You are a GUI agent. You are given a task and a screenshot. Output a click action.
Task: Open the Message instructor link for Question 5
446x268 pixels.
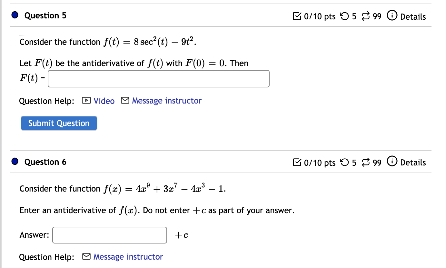point(167,101)
